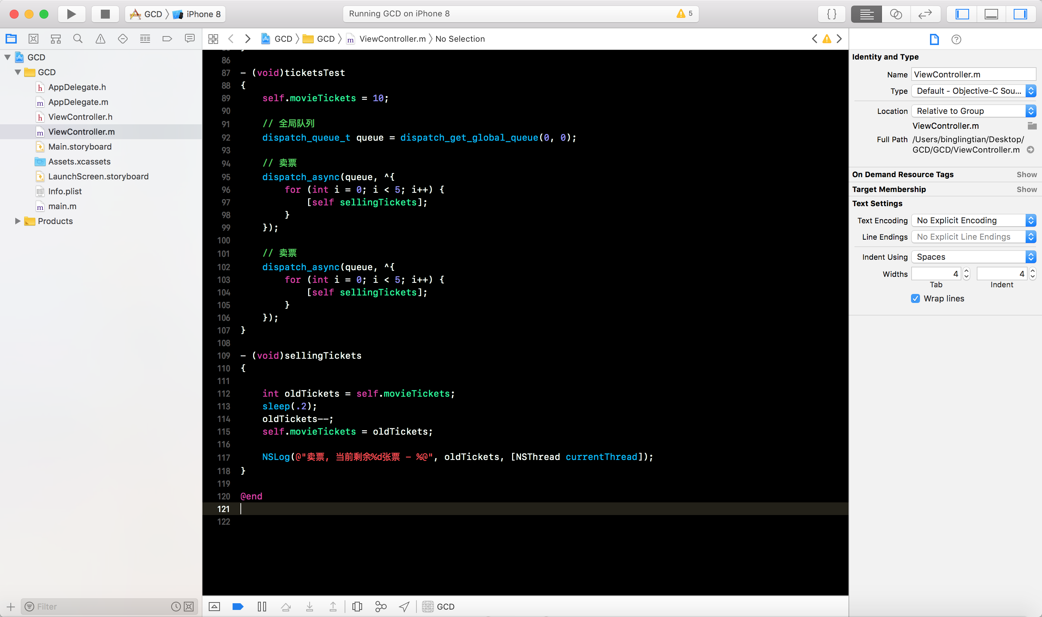Screen dimensions: 1042x617
Task: Toggle the Debug area visibility
Action: click(991, 14)
